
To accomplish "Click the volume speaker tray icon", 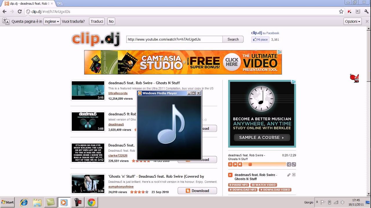I will (343, 202).
